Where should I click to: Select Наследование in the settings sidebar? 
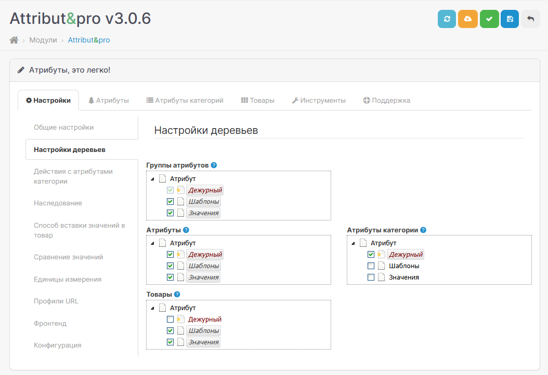coord(58,203)
